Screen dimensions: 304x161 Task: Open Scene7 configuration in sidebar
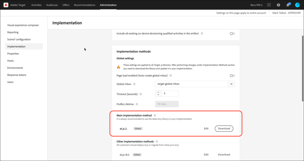pos(19,39)
